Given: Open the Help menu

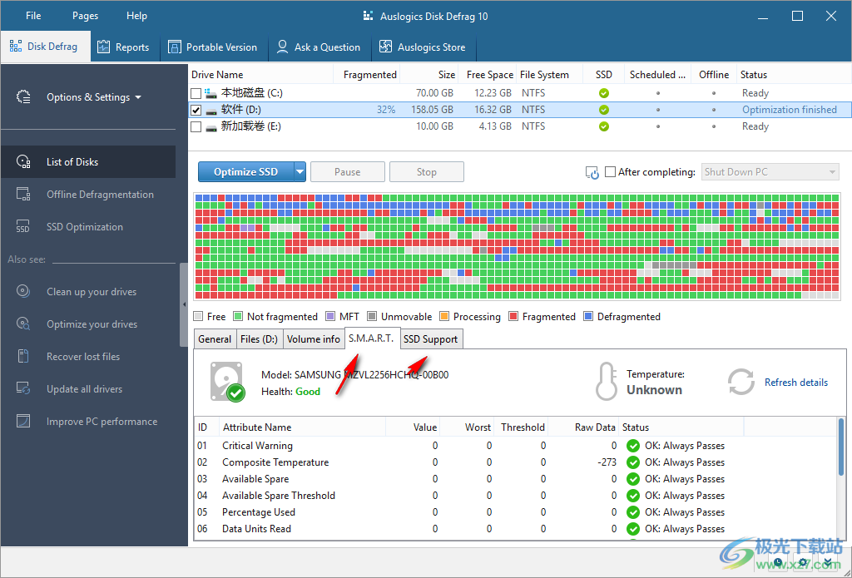Looking at the screenshot, I should pyautogui.click(x=136, y=16).
